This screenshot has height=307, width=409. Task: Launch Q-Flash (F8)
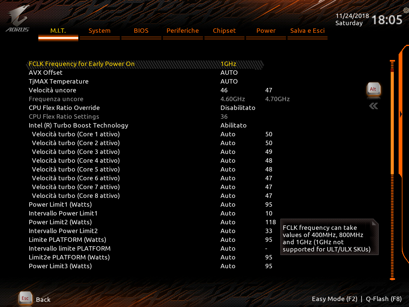point(384,299)
